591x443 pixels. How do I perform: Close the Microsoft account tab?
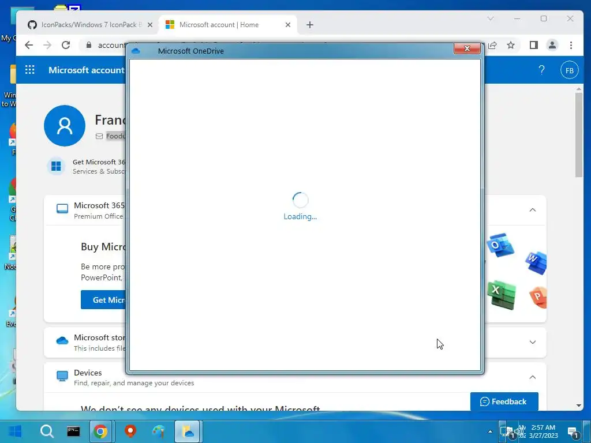[287, 25]
